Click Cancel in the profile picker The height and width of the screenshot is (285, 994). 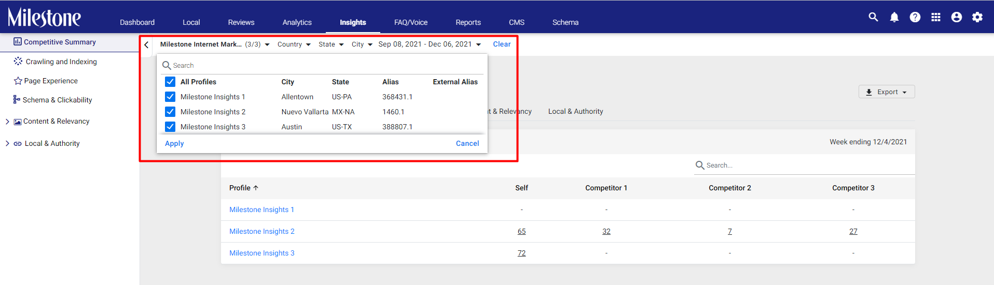[467, 143]
